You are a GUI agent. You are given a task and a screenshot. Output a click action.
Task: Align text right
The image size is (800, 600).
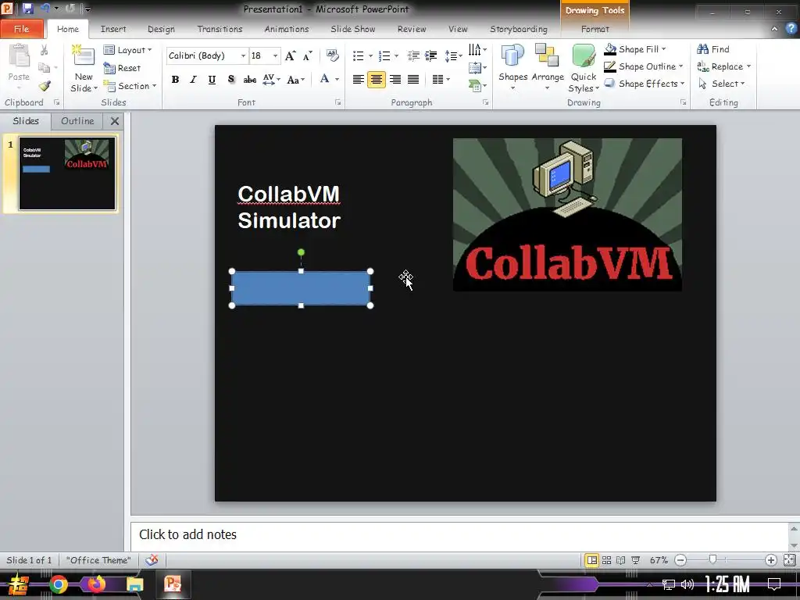(x=395, y=79)
